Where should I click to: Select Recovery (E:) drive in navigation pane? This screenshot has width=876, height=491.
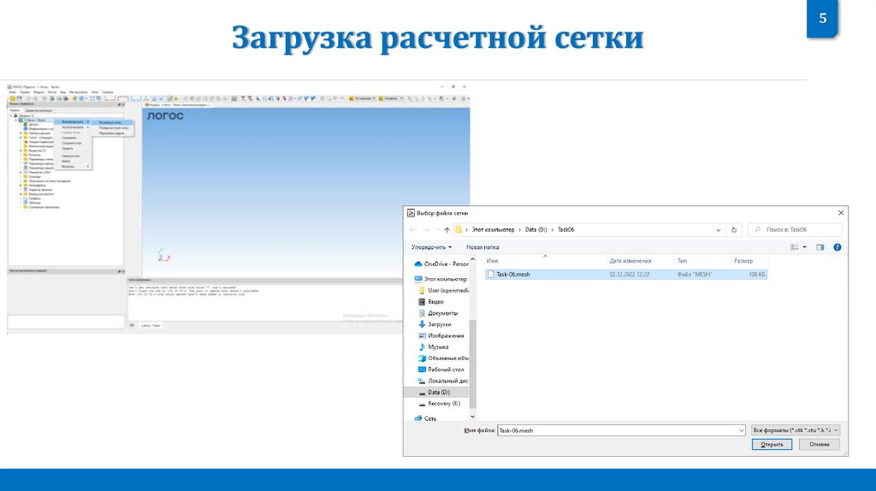tap(439, 403)
